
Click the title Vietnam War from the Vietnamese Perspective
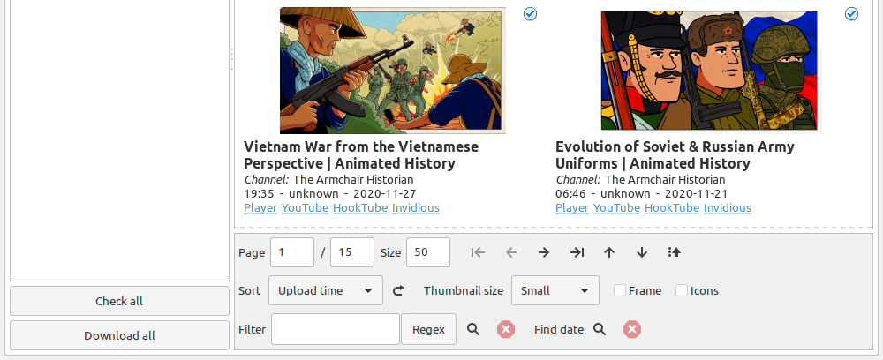(x=361, y=155)
